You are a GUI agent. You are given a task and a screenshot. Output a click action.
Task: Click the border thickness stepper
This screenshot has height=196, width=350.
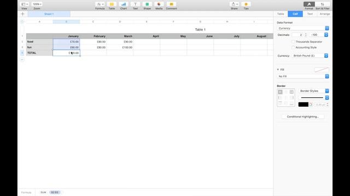327,105
